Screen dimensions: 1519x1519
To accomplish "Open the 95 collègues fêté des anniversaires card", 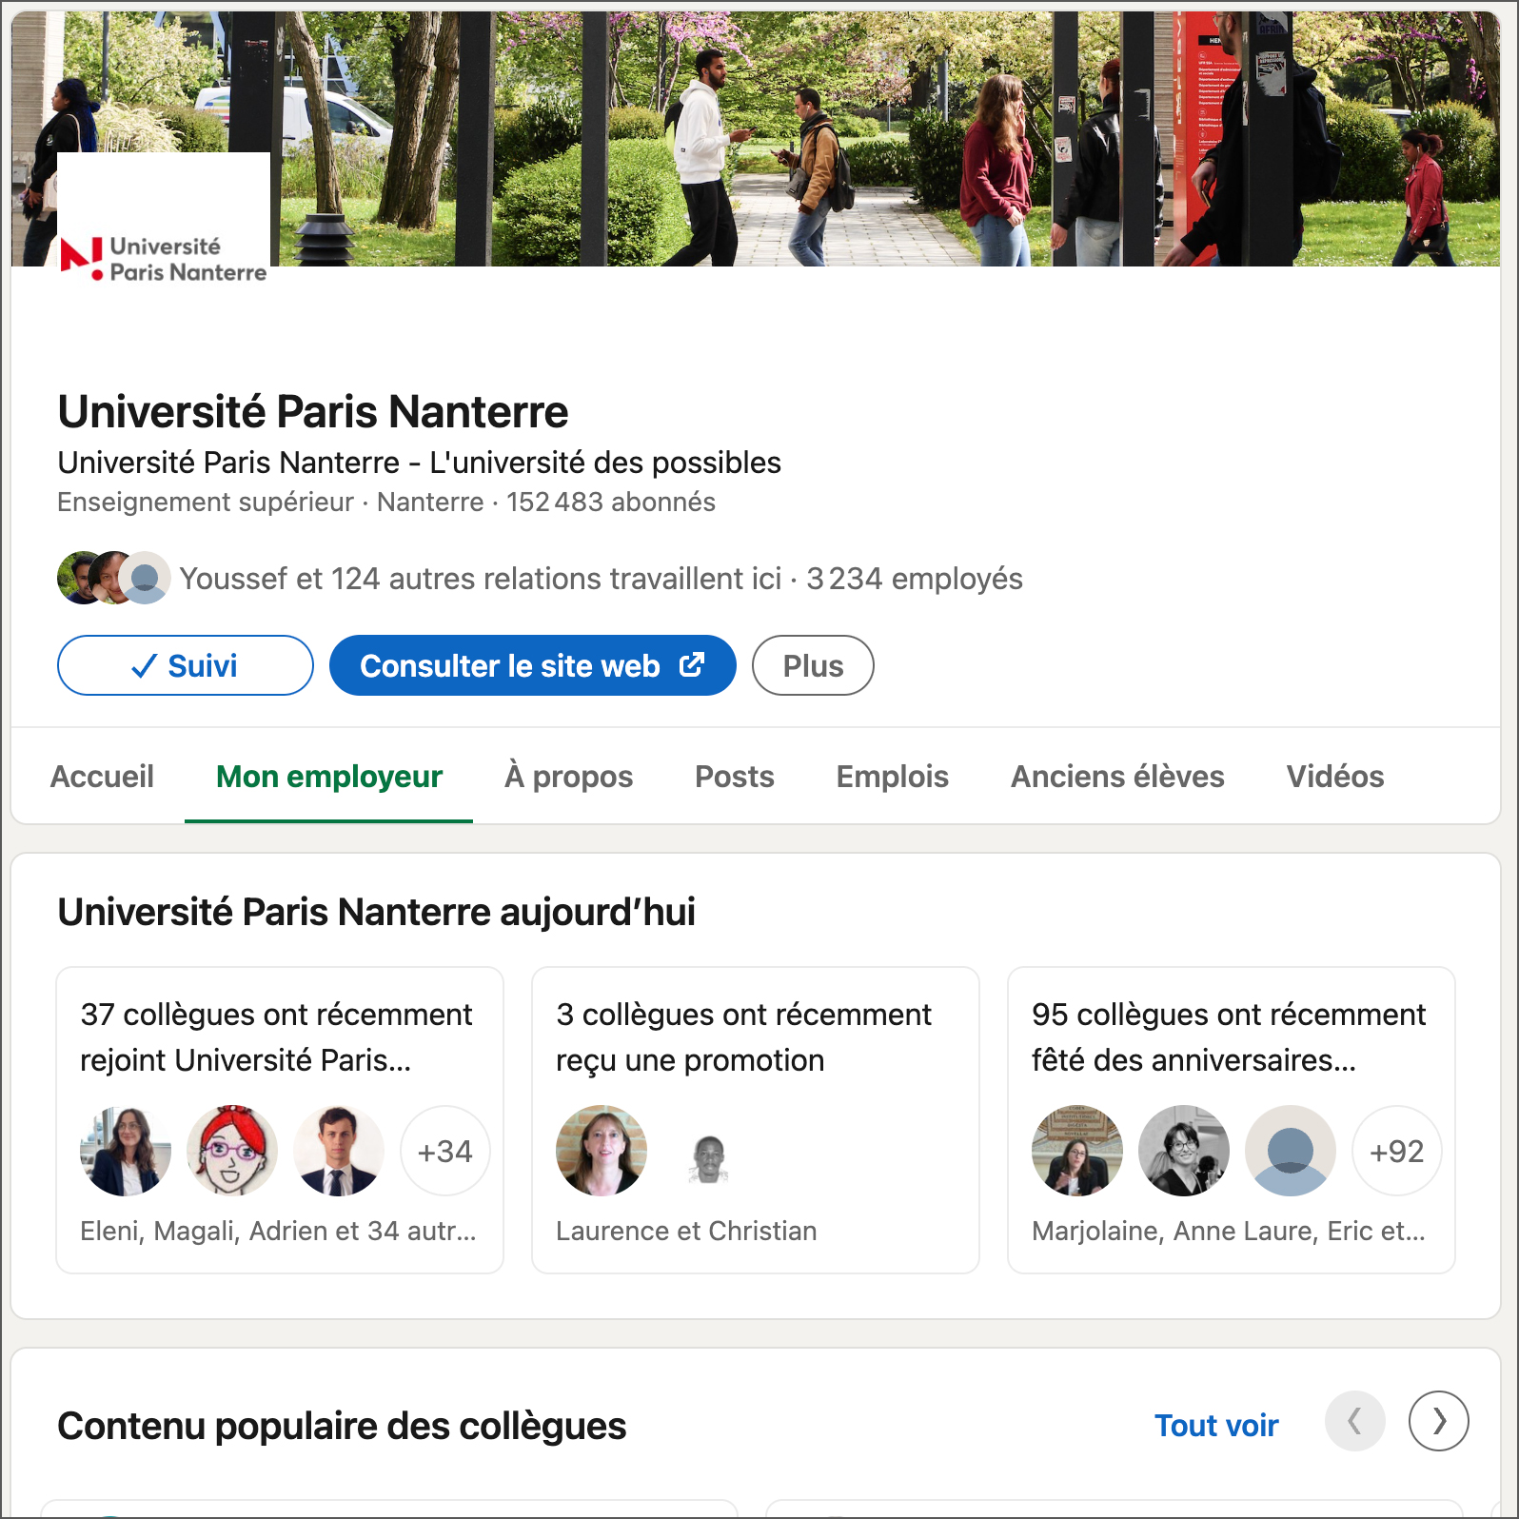I will coord(1232,1120).
